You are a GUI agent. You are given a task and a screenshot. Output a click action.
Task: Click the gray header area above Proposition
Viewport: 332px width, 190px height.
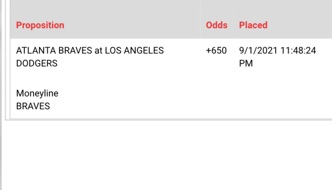pos(105,10)
